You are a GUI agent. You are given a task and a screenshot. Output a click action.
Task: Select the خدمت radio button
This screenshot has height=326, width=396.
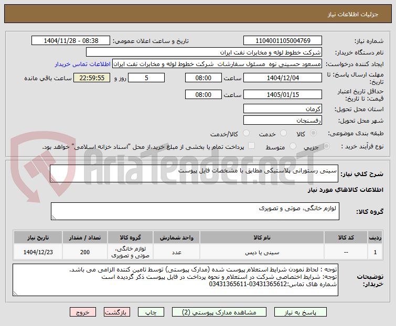tap(283, 133)
